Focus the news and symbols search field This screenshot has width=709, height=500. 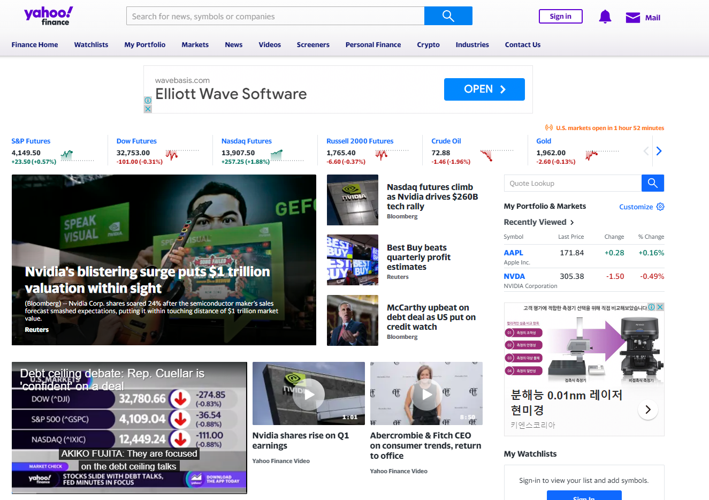tap(276, 16)
